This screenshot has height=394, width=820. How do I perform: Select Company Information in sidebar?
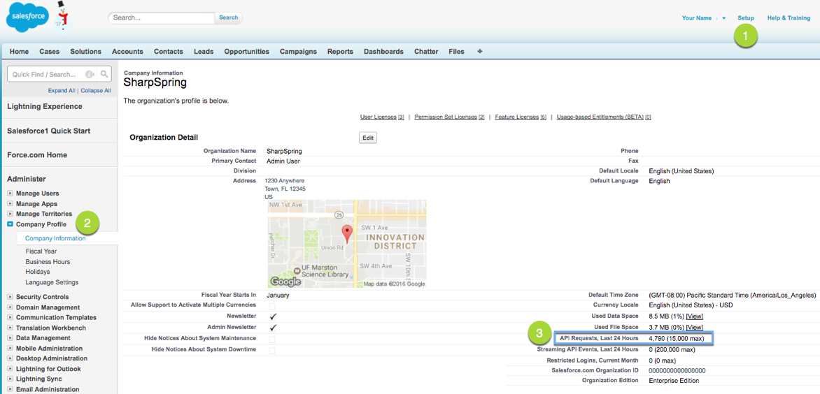(x=55, y=238)
